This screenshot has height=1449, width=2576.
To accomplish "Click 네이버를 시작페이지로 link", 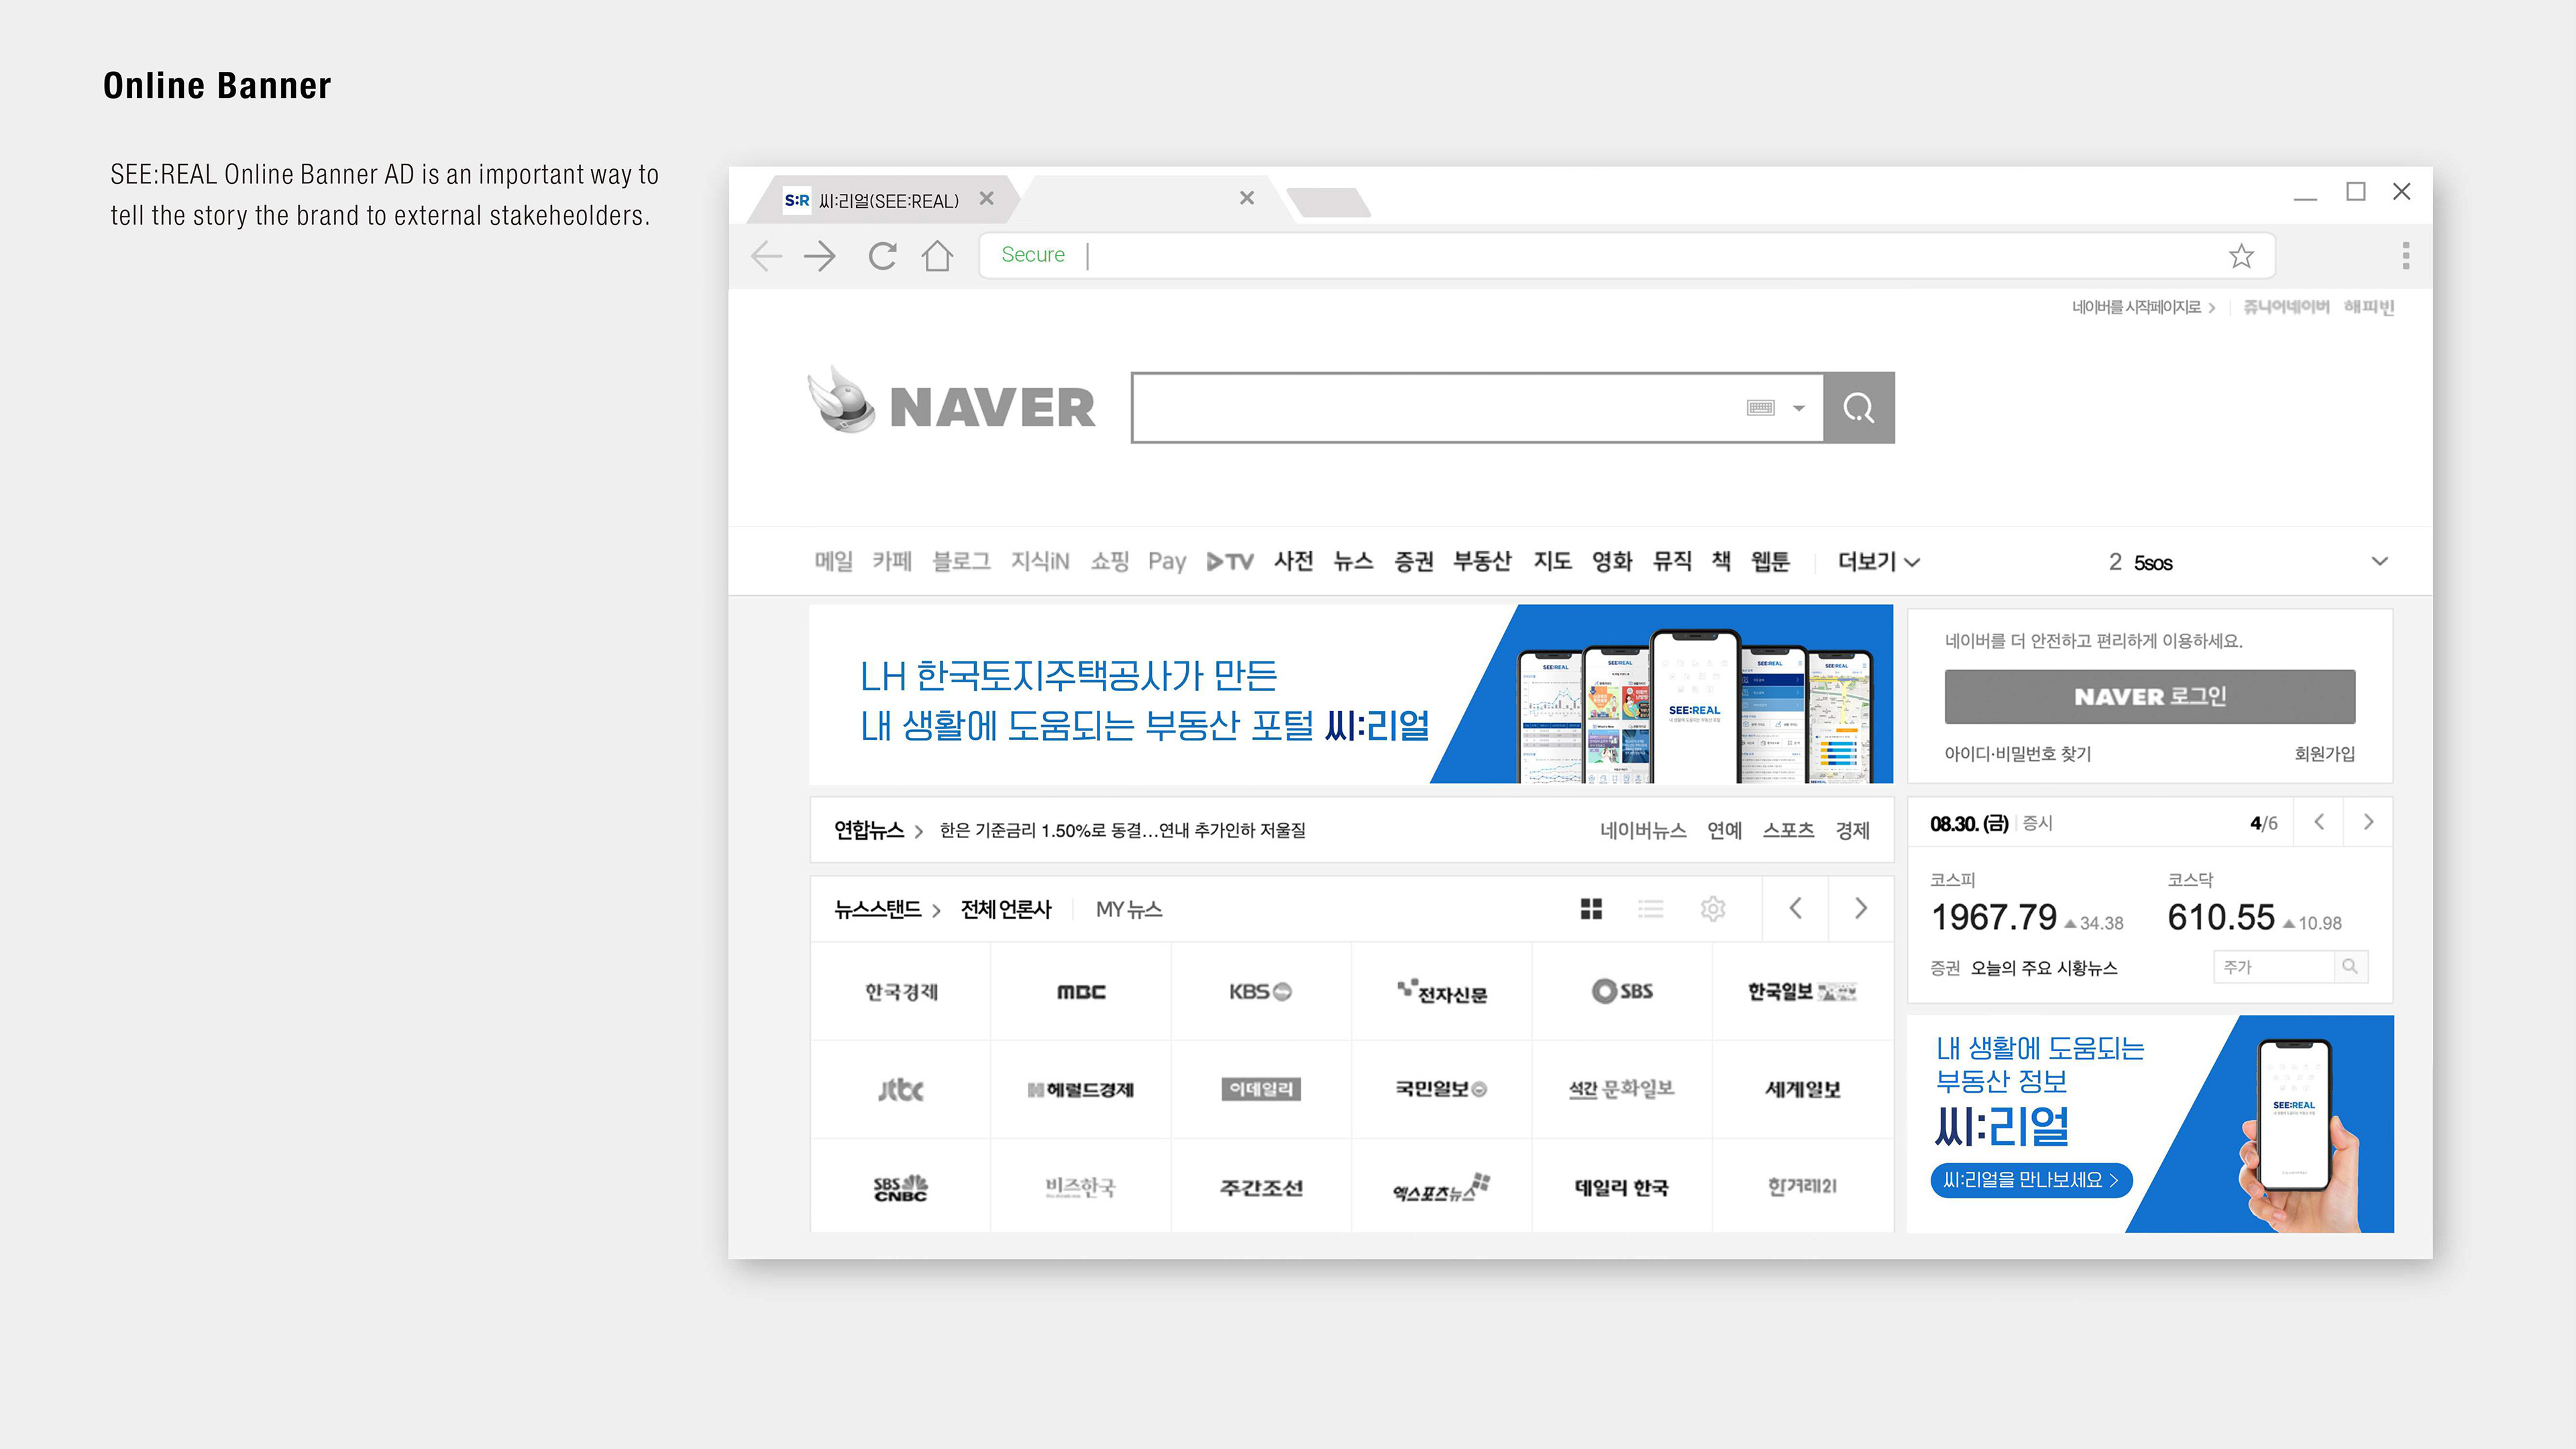I will pyautogui.click(x=2143, y=307).
